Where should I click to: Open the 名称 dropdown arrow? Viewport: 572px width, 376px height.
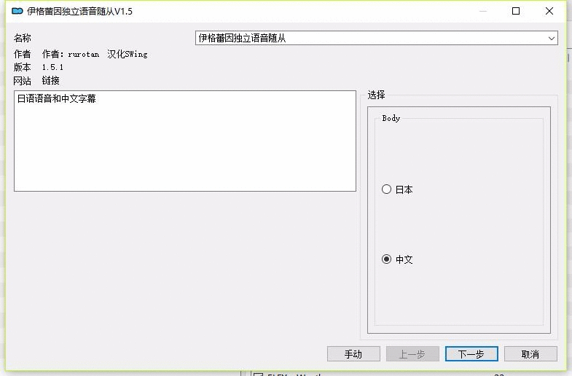(x=552, y=38)
